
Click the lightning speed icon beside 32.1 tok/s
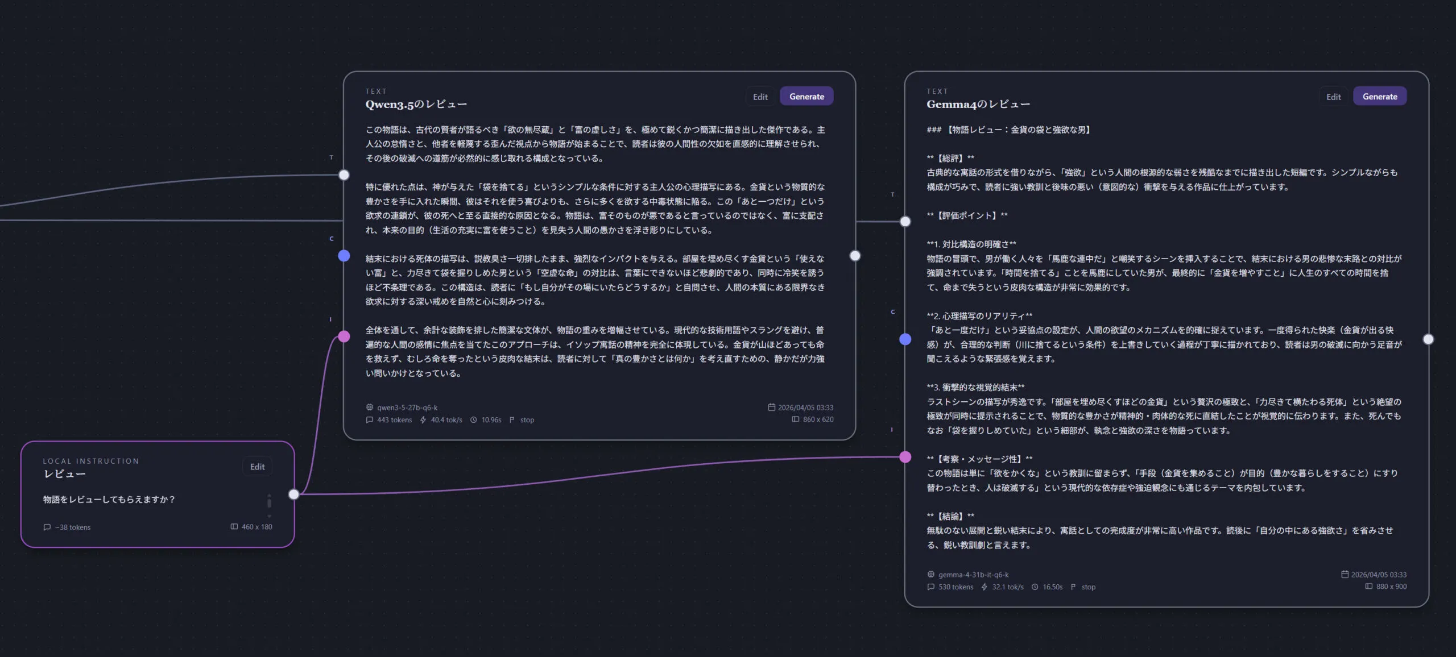(985, 587)
